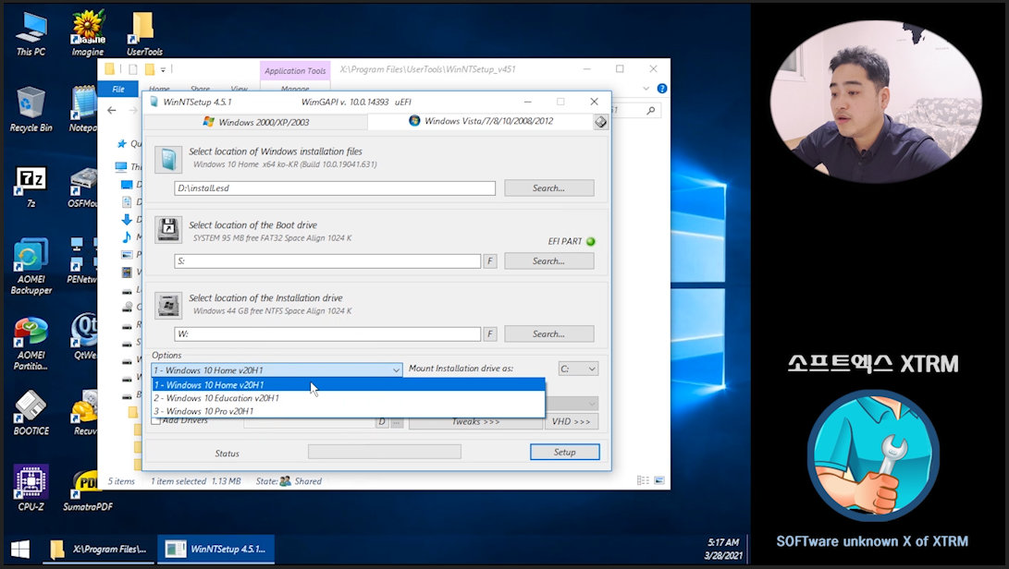Select 2 - Windows 10 Education v20H1

pos(348,398)
